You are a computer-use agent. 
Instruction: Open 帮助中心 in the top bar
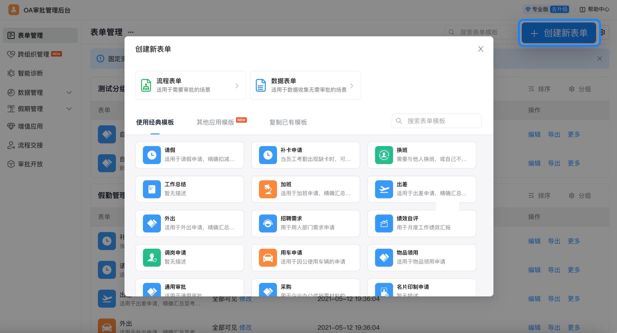click(x=595, y=9)
